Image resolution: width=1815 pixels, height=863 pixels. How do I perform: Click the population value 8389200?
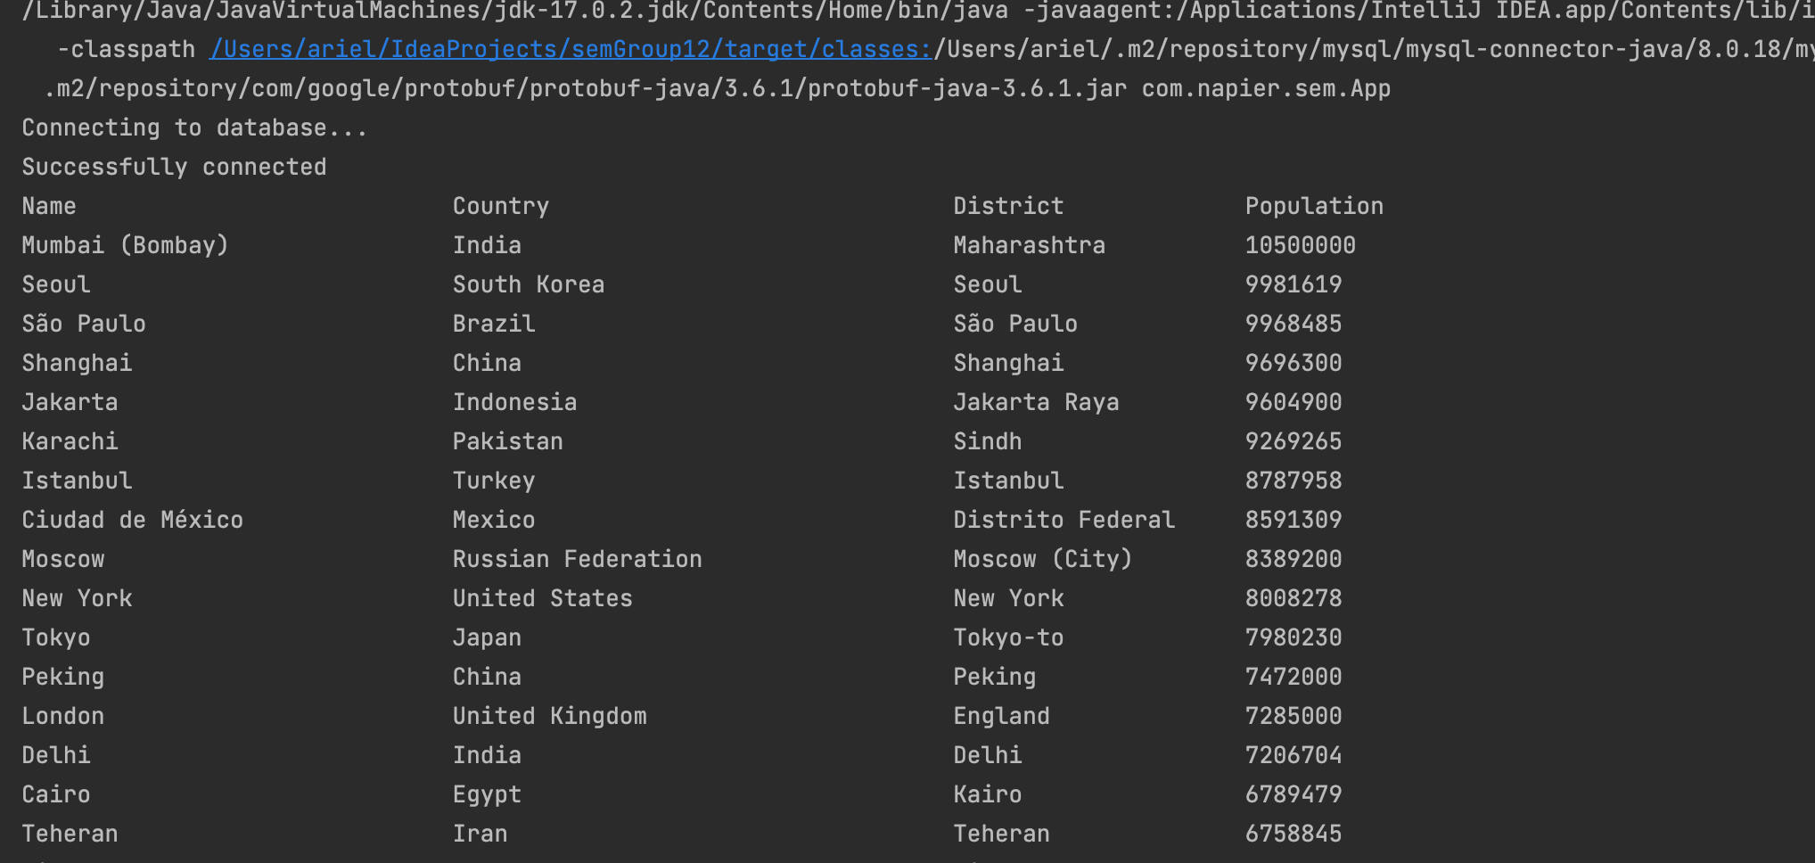point(1293,559)
